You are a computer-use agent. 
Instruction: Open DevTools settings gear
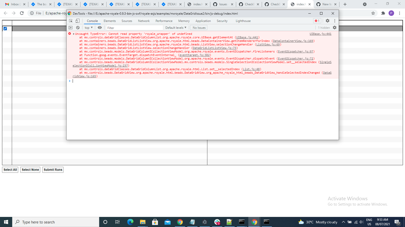coord(328,21)
